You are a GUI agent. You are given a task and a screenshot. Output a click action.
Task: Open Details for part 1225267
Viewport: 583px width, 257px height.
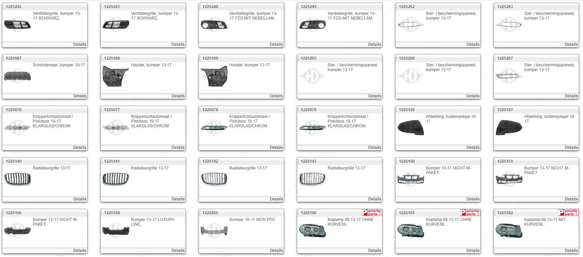[571, 96]
